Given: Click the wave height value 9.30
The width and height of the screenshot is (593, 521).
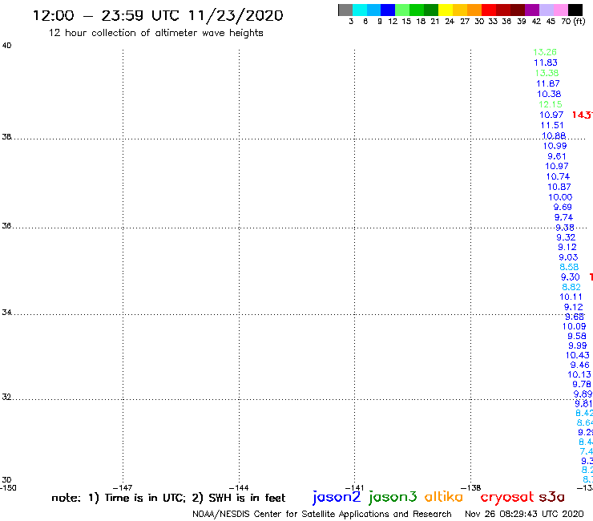Looking at the screenshot, I should click(x=570, y=277).
